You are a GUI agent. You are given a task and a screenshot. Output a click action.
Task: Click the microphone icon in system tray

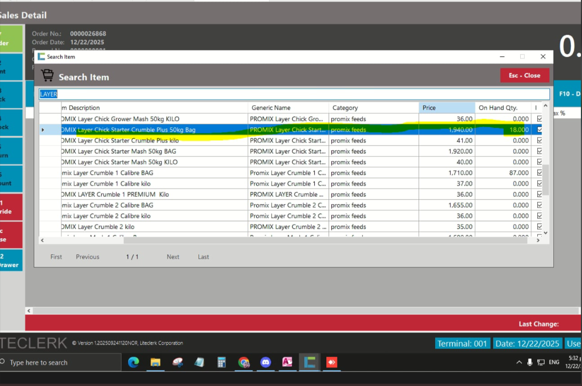(x=530, y=362)
